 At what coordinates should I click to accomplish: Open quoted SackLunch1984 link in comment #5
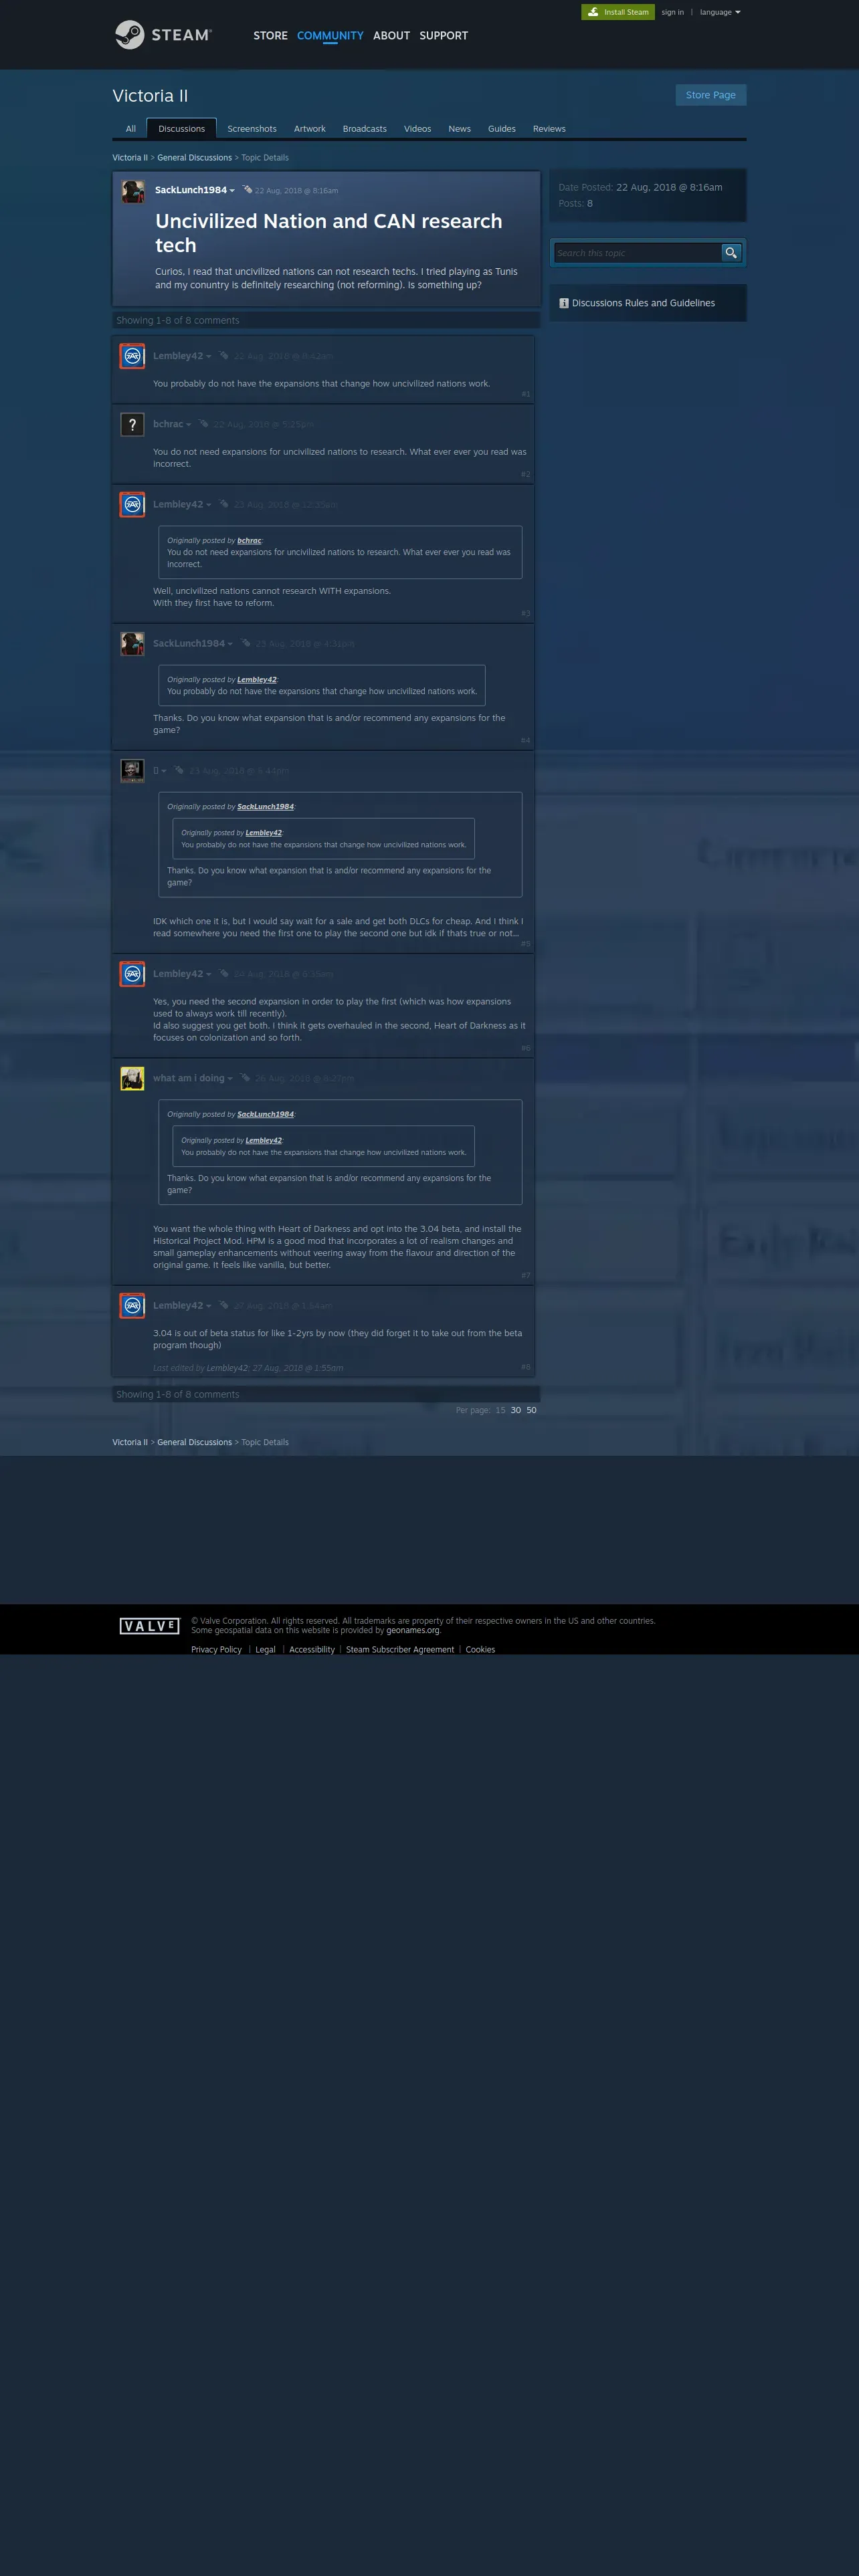pyautogui.click(x=265, y=807)
